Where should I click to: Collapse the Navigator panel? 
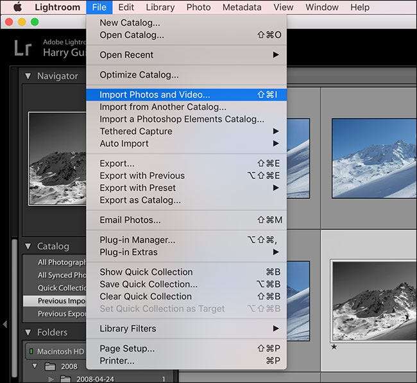[28, 76]
